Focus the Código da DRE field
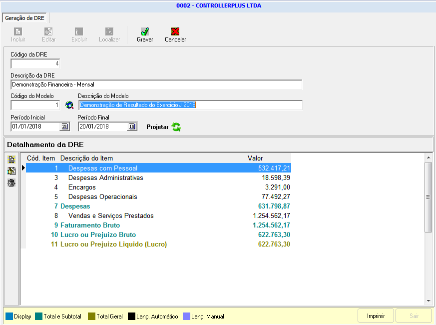 [x=35, y=64]
